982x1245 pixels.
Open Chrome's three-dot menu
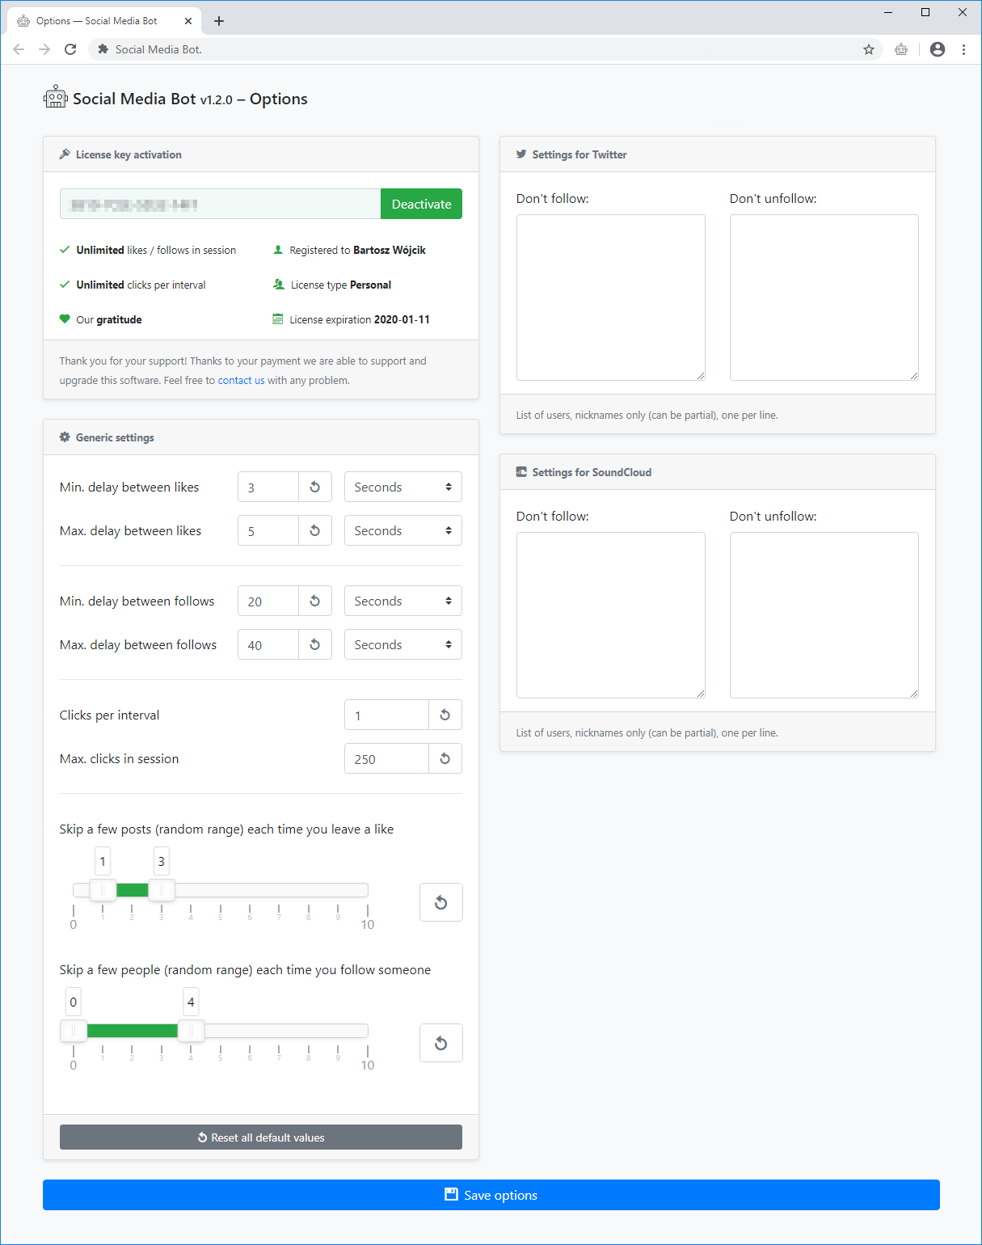tap(963, 49)
